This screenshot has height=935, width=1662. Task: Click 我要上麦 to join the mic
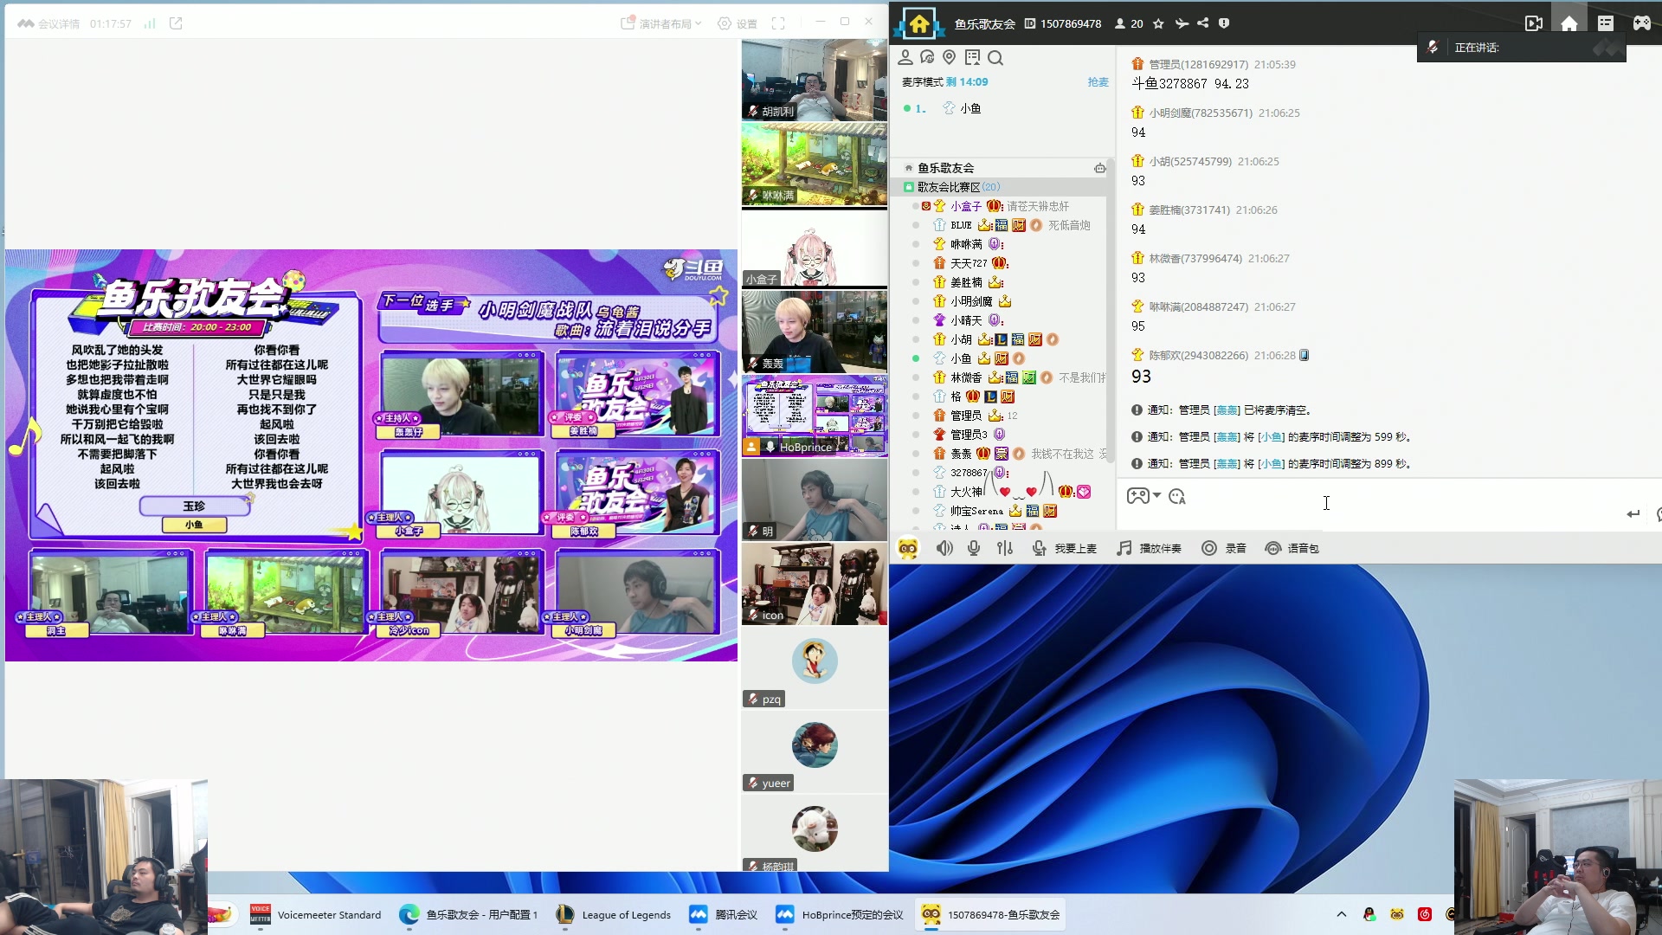1065,548
